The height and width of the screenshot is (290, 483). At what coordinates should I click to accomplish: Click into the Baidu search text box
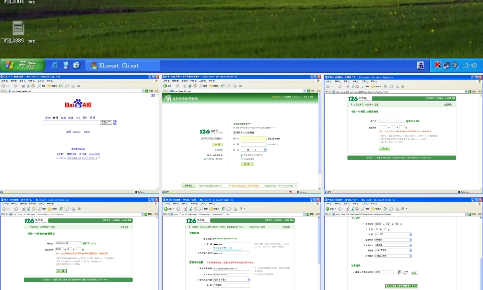71,122
